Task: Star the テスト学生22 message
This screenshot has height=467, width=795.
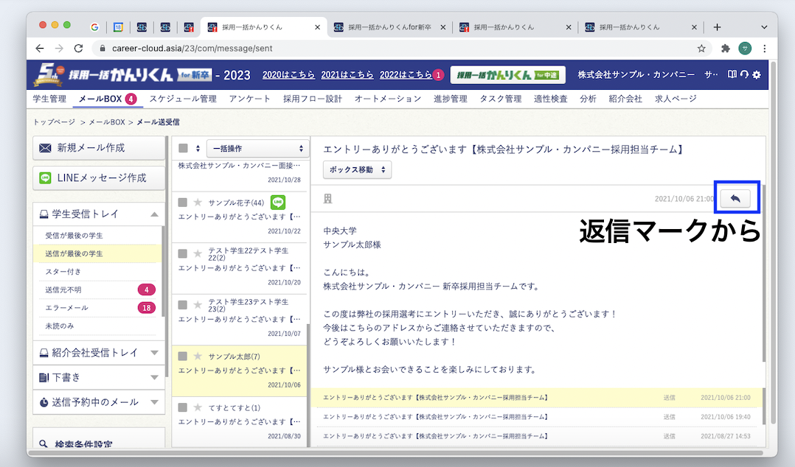Action: 198,253
